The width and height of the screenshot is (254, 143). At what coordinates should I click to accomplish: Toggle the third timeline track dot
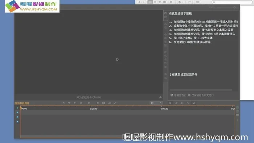click(17, 122)
